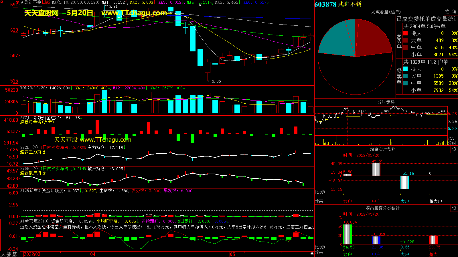458x257 pixels.
Task: Open the 日线 period selector
Action: tap(46, 2)
